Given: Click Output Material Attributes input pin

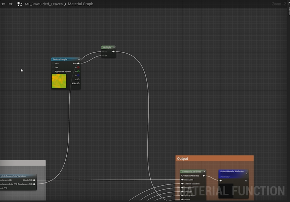Looking at the screenshot, I should [221, 181].
